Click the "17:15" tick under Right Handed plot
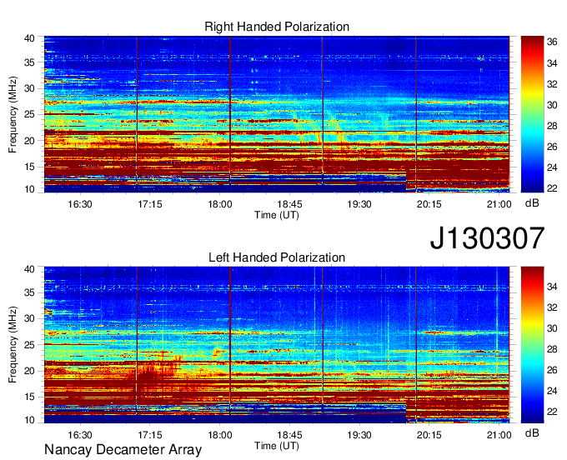Screen dimensions: 567x460 pos(150,204)
